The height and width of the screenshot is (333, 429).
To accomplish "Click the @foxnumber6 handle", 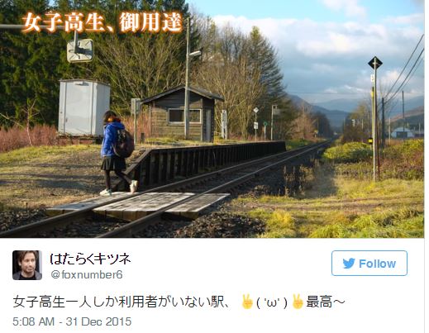I will coord(87,274).
